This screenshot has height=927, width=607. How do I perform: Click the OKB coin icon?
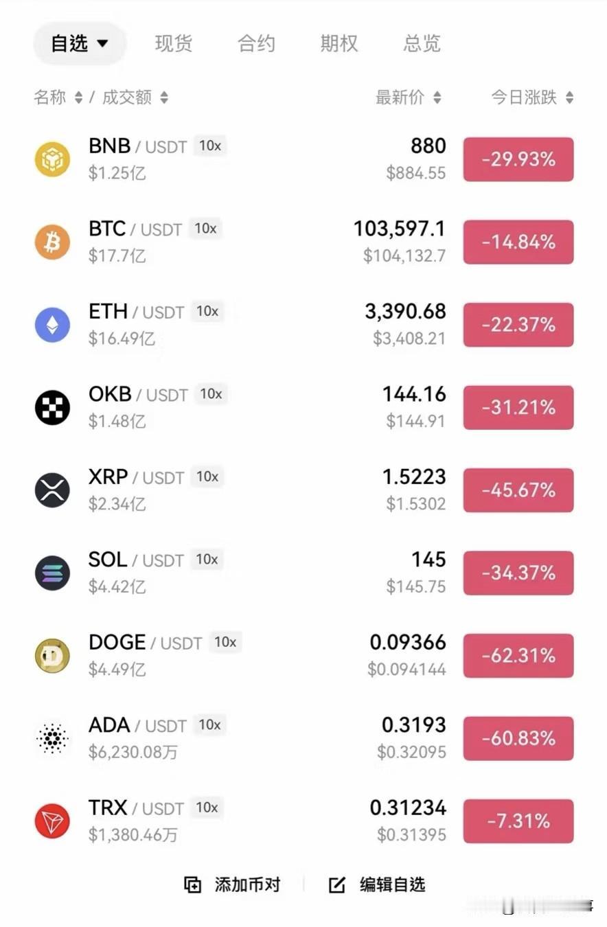click(x=52, y=407)
